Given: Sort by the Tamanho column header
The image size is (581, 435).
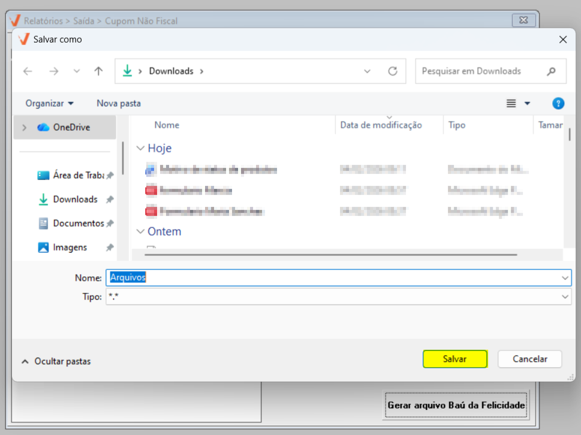Looking at the screenshot, I should coord(550,125).
